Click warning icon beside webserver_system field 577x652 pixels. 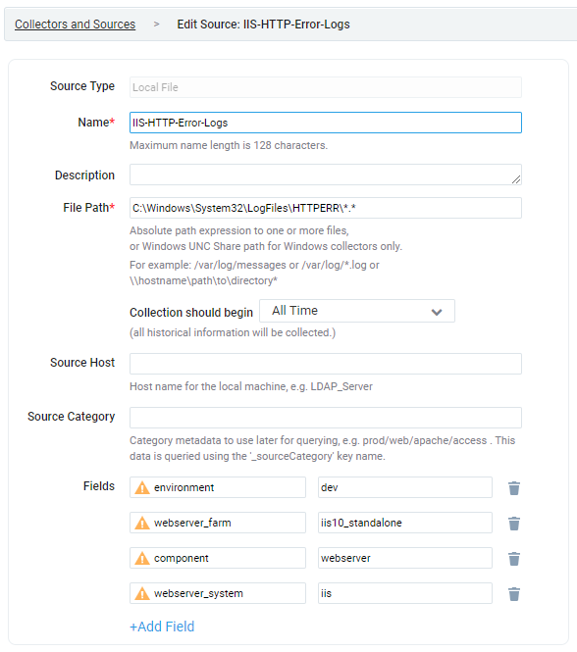[142, 593]
